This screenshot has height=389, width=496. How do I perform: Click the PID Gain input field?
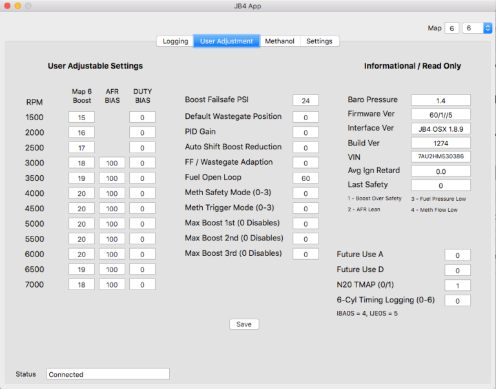point(305,132)
